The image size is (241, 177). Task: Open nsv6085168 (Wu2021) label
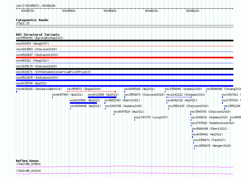tap(139, 89)
